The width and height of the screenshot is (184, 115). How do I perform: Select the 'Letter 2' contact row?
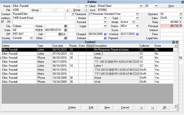click(87, 54)
